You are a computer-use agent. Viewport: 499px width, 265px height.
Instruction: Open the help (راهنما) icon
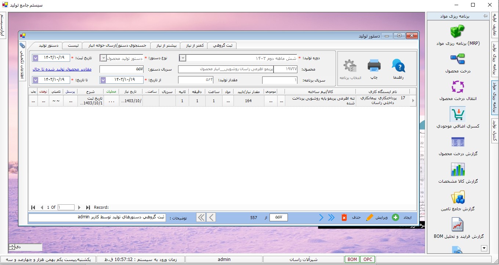coord(398,67)
